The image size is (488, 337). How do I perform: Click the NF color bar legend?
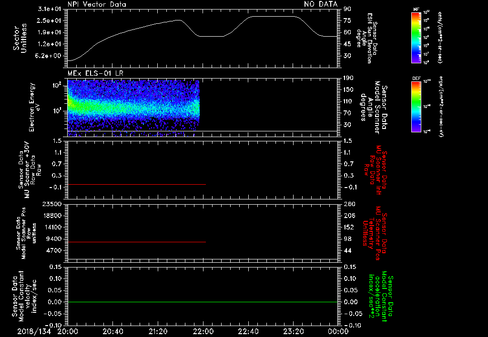pos(416,37)
